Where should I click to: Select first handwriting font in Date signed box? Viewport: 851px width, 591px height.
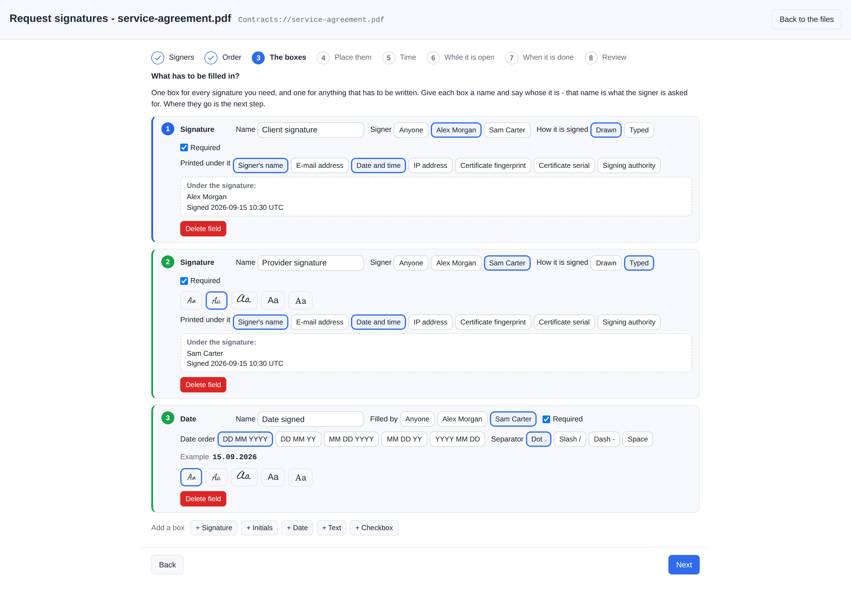pos(191,477)
